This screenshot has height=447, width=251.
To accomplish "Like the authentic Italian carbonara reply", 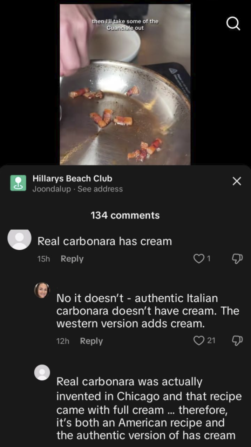I will click(199, 340).
